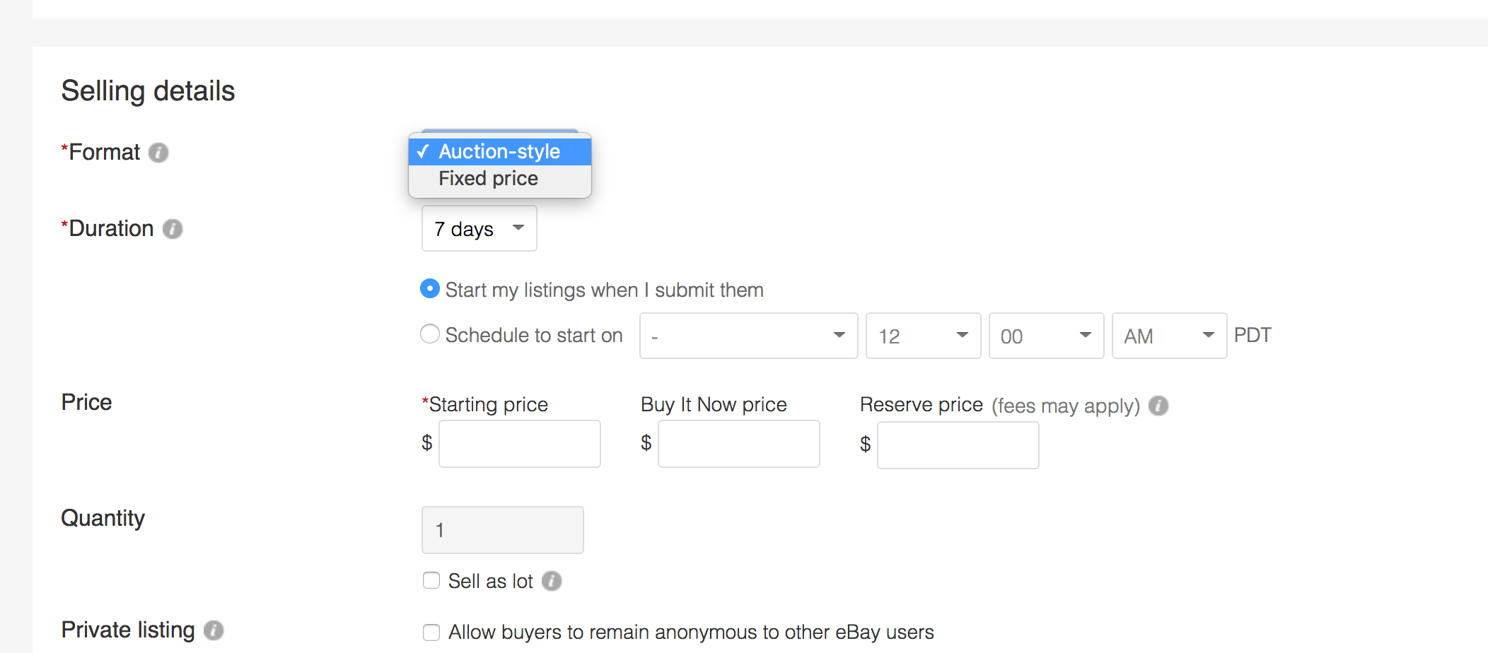Screen dimensions: 1488x653
Task: Select Start my listings when I submit them
Action: click(x=429, y=289)
